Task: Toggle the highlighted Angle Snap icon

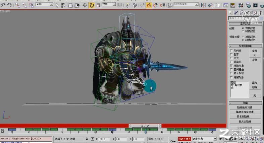Action: pos(149,5)
